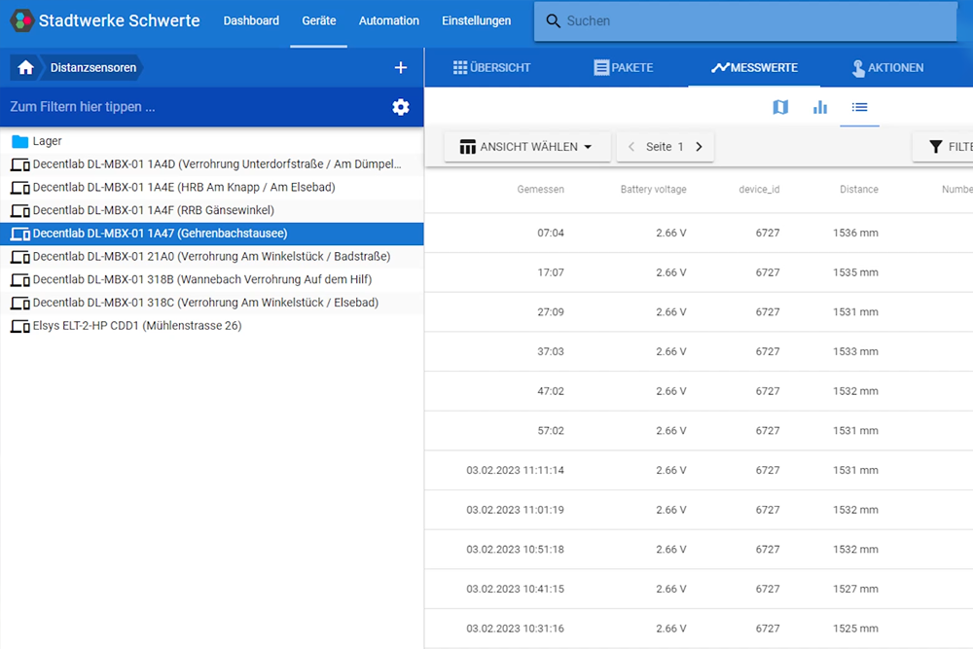Switch to the Übersicht tab
Viewport: 973px width, 649px height.
tap(491, 68)
